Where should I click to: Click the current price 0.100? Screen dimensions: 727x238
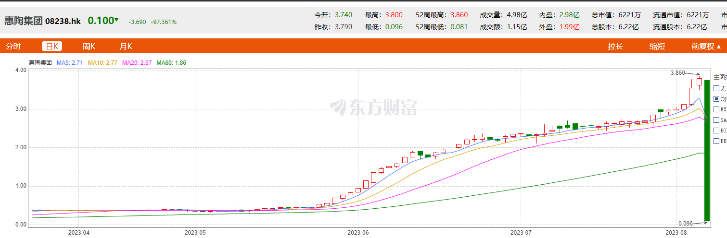[x=100, y=21]
